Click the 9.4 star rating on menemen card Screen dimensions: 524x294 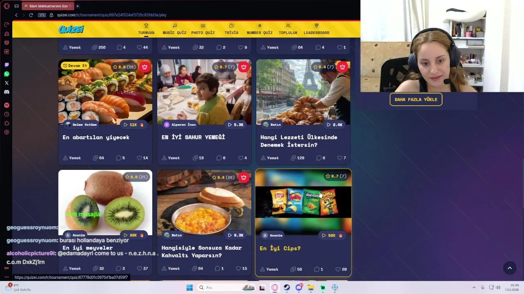point(224,177)
